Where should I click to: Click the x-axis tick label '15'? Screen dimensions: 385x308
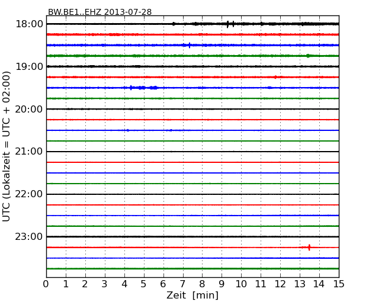[339, 284]
